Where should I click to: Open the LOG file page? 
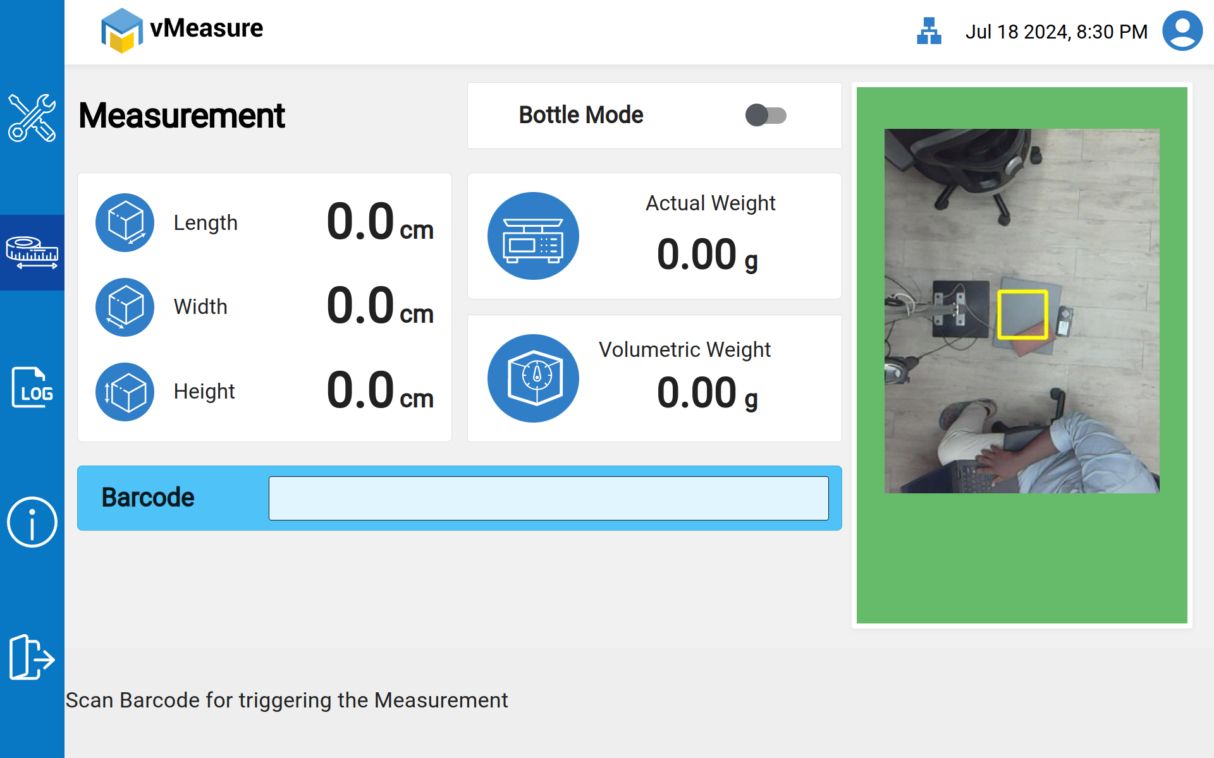point(32,387)
